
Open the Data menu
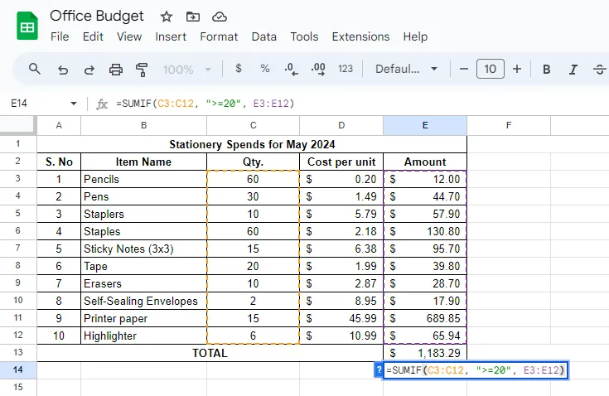coord(264,36)
